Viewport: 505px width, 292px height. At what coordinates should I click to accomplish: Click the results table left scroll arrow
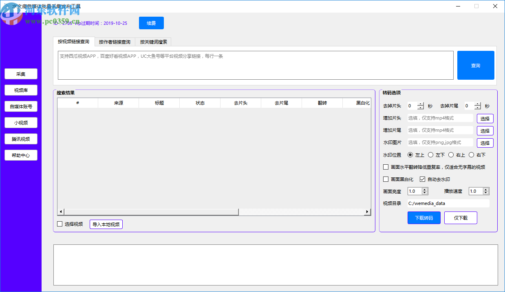click(x=61, y=212)
